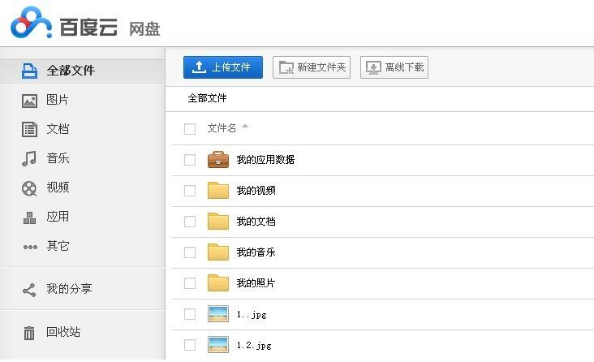Click the 网盘 header text
The width and height of the screenshot is (594, 362).
[x=144, y=29]
